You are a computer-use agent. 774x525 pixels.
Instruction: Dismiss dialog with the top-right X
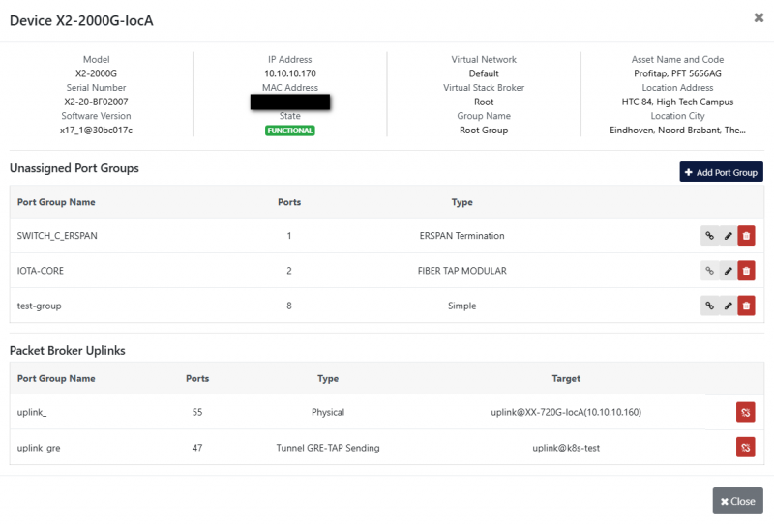[x=758, y=17]
